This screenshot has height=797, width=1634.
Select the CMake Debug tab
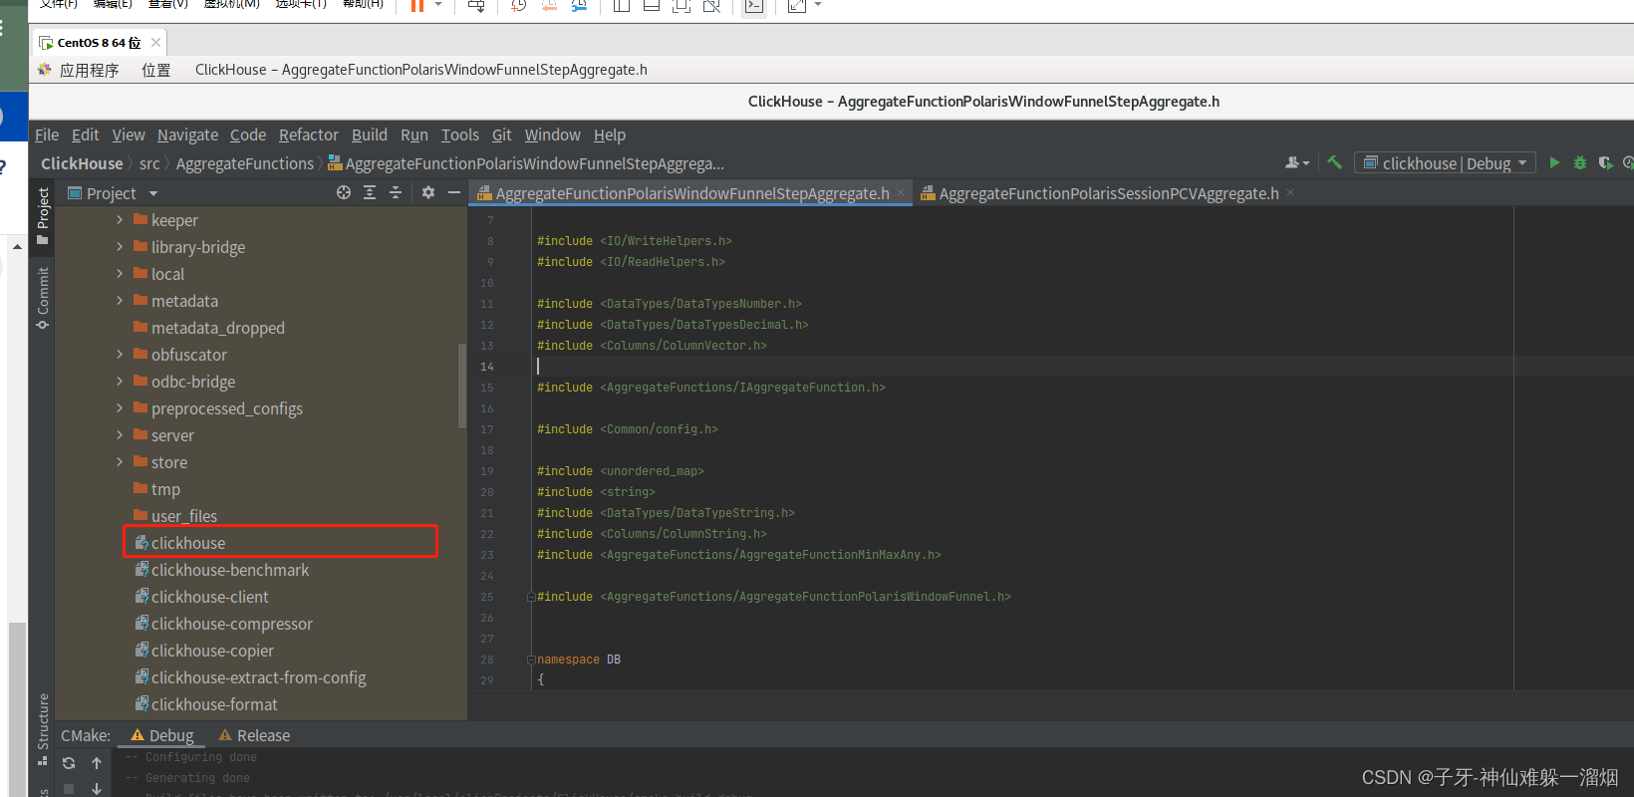pos(162,735)
